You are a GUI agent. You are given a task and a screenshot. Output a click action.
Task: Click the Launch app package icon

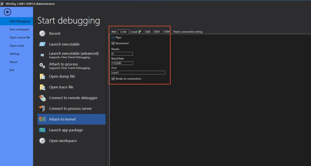(x=42, y=130)
